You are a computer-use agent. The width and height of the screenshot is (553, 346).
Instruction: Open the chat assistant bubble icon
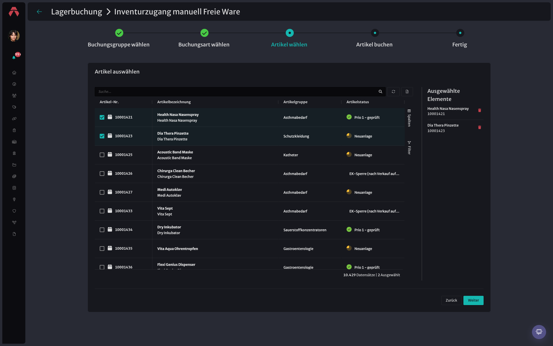(539, 332)
